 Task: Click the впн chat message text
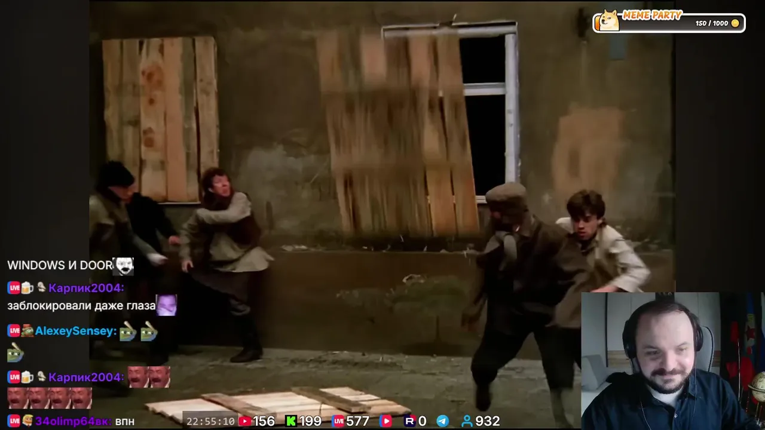[x=124, y=422]
